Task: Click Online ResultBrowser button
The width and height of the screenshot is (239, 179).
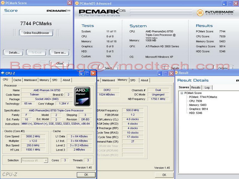Action: click(36, 33)
